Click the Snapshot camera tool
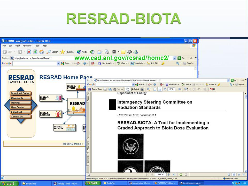Viewport: 248px width, 186px height. pos(142,89)
